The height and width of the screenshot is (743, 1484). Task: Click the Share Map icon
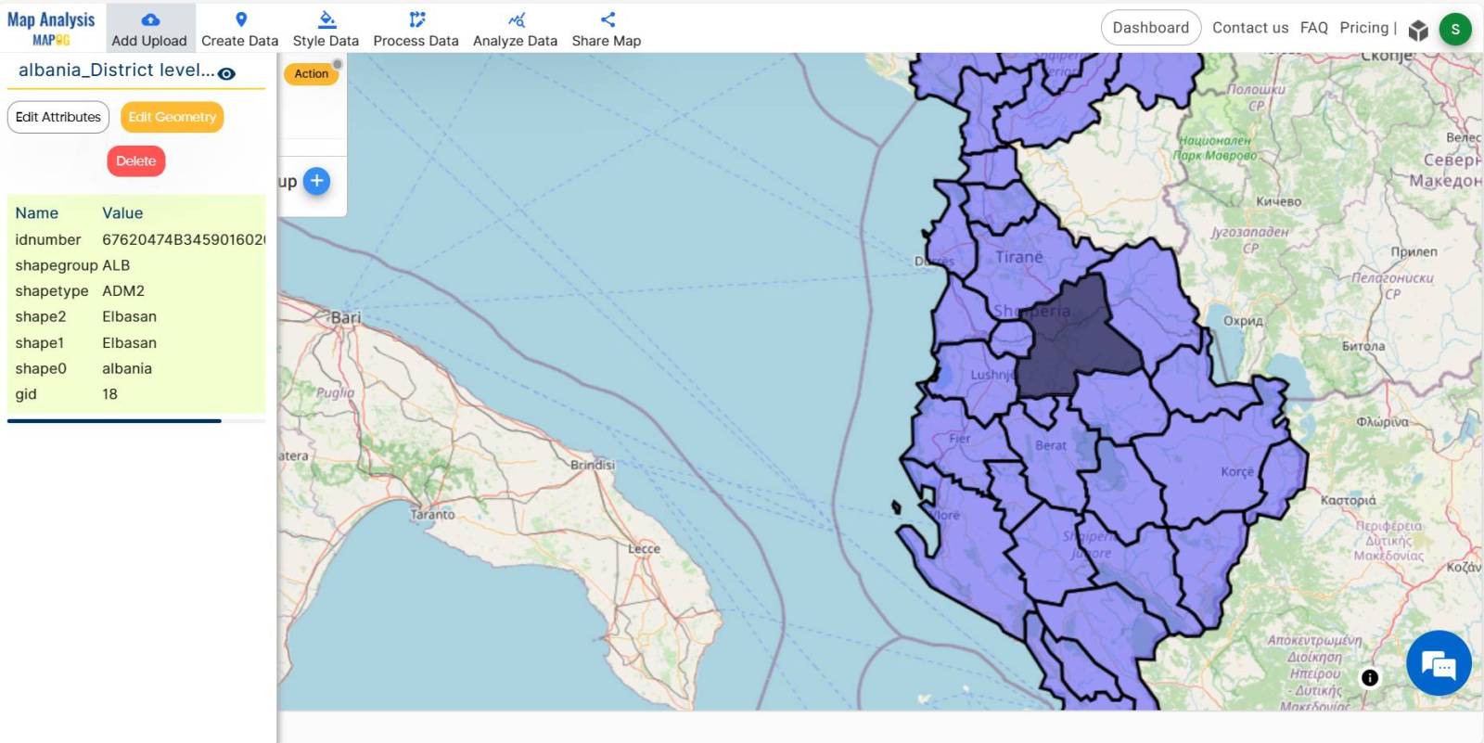(x=607, y=19)
